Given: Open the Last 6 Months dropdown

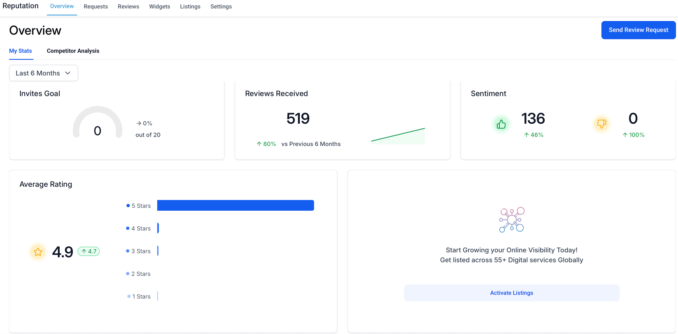Looking at the screenshot, I should click(43, 73).
